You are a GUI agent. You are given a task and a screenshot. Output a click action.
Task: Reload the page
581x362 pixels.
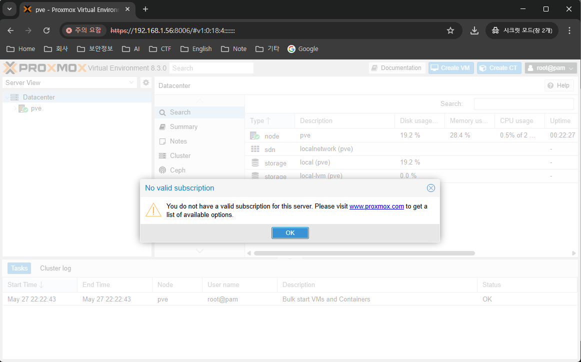46,30
